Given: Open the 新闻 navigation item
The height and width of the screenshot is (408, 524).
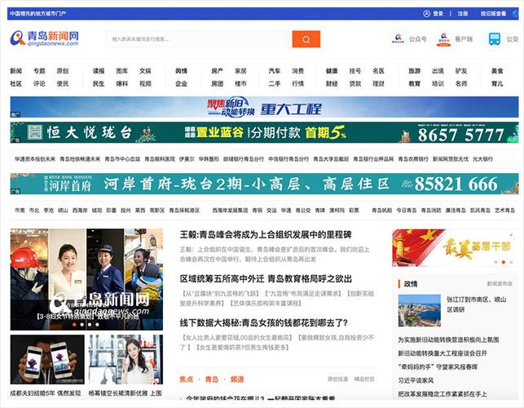Looking at the screenshot, I should [16, 71].
